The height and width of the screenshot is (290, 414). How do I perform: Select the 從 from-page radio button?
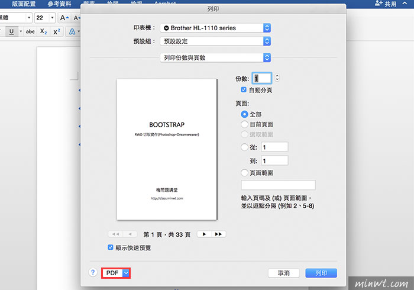244,147
